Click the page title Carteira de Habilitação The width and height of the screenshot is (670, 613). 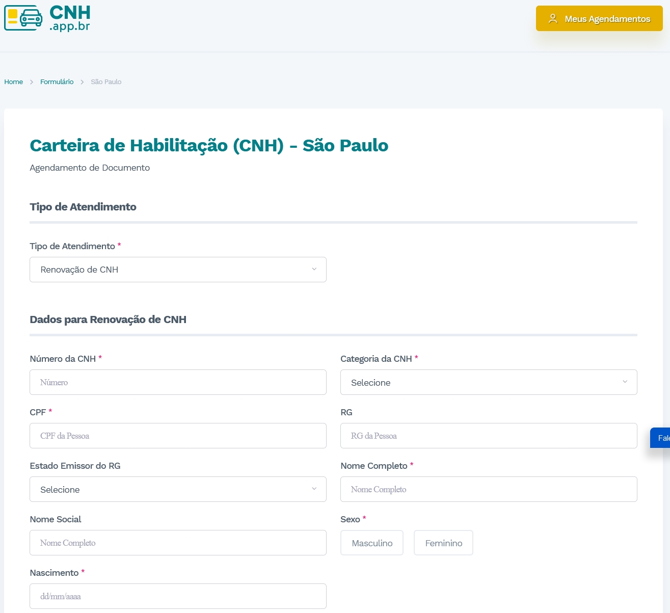point(209,145)
